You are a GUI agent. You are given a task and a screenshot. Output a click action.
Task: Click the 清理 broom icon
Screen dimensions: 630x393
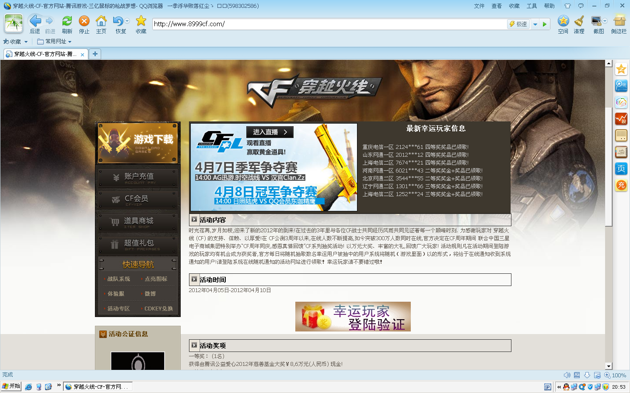tap(579, 24)
